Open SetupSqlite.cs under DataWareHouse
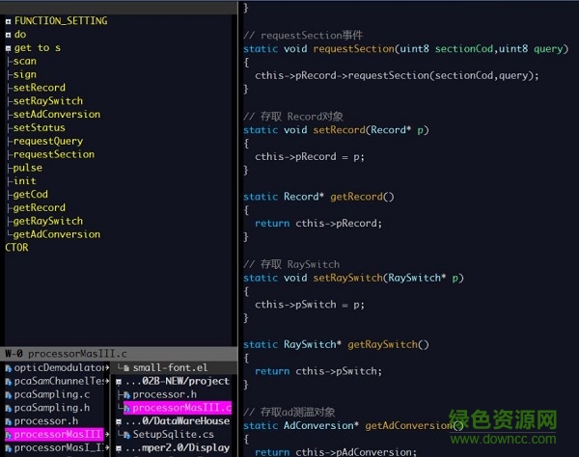Screen dimensions: 579x457 pos(173,435)
